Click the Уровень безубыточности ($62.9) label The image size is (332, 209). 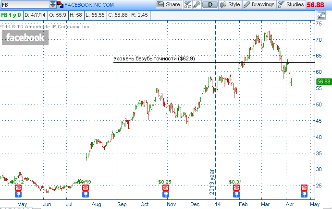[154, 58]
